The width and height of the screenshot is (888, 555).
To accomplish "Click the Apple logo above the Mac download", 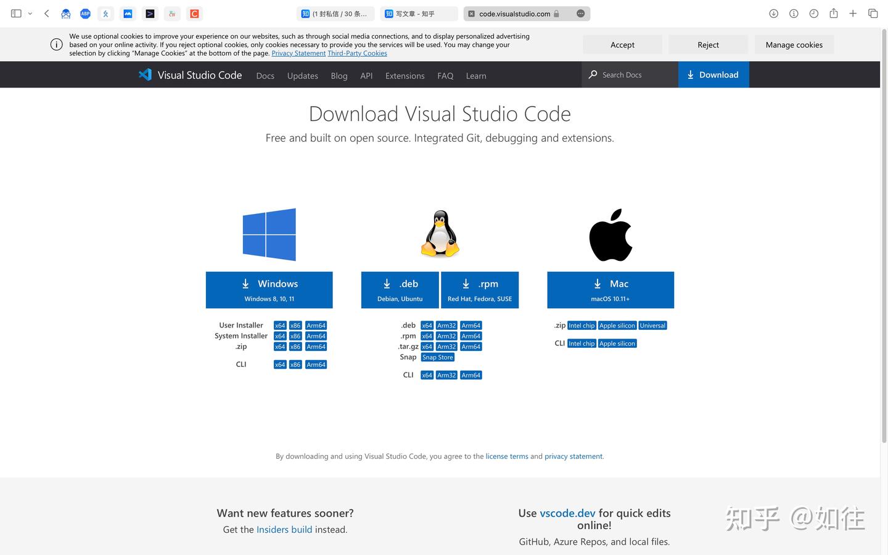I will pyautogui.click(x=610, y=234).
